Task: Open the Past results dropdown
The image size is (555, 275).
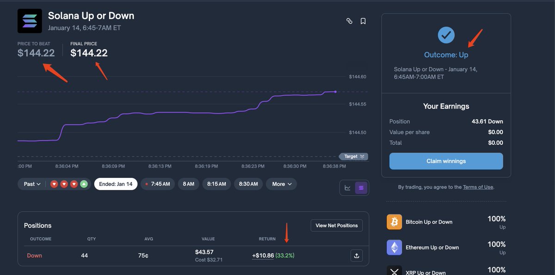Action: (32, 184)
